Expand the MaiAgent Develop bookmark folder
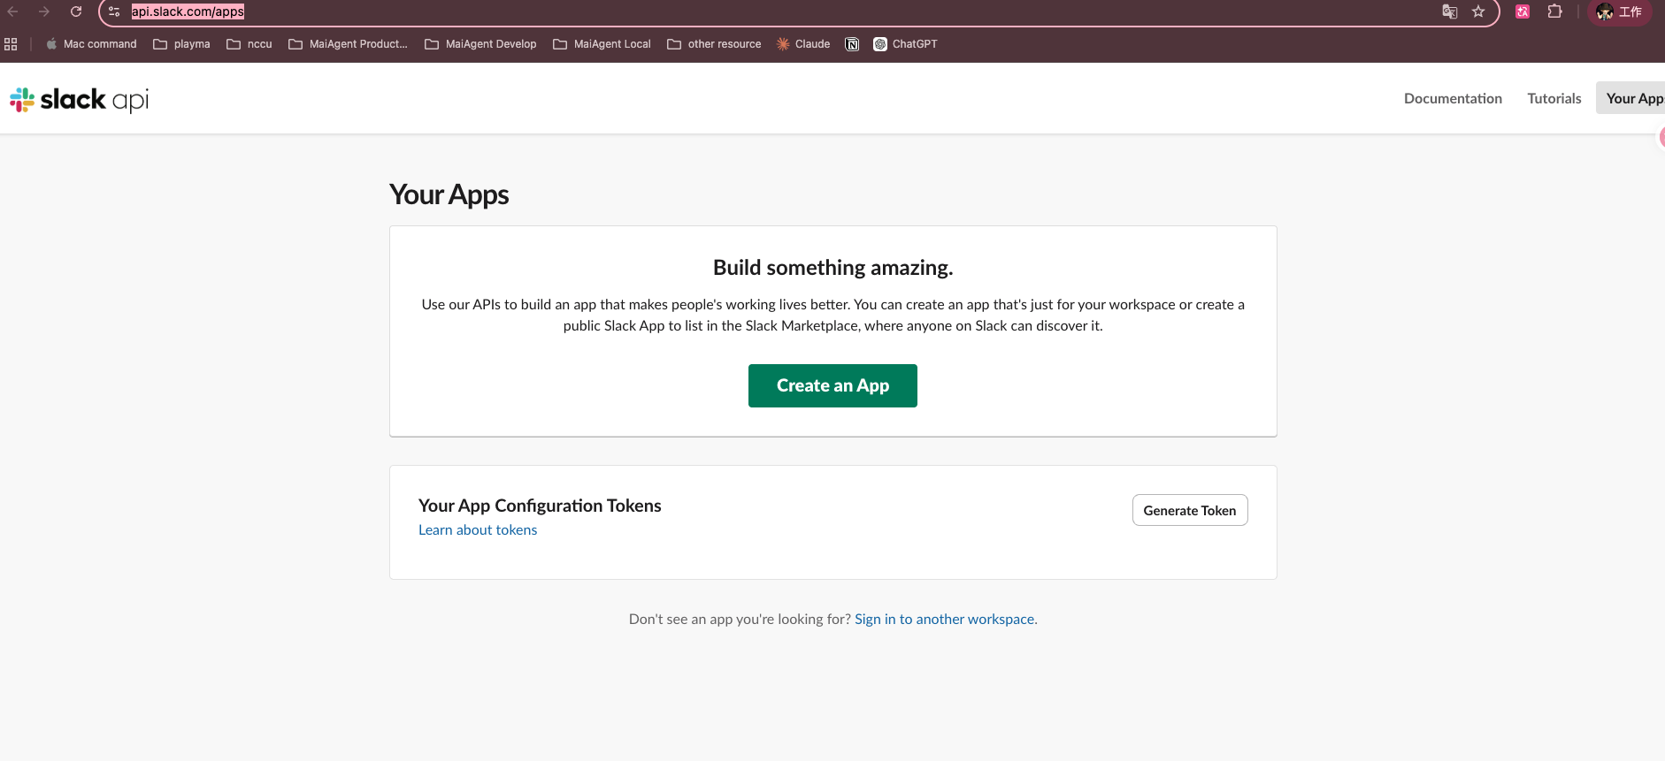 [480, 44]
